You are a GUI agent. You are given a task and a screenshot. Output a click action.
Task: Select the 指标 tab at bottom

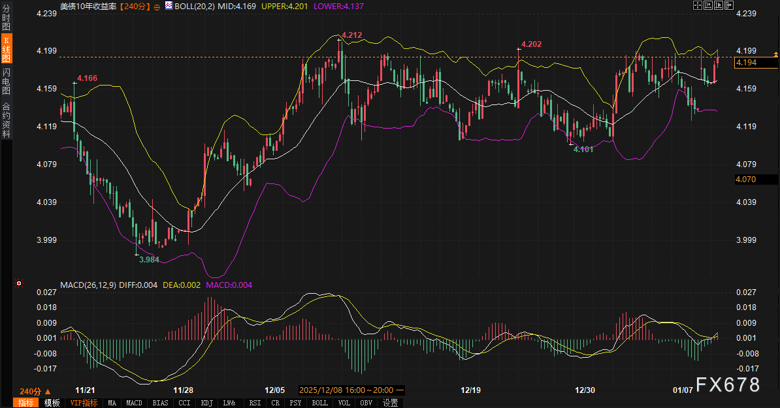coord(26,403)
